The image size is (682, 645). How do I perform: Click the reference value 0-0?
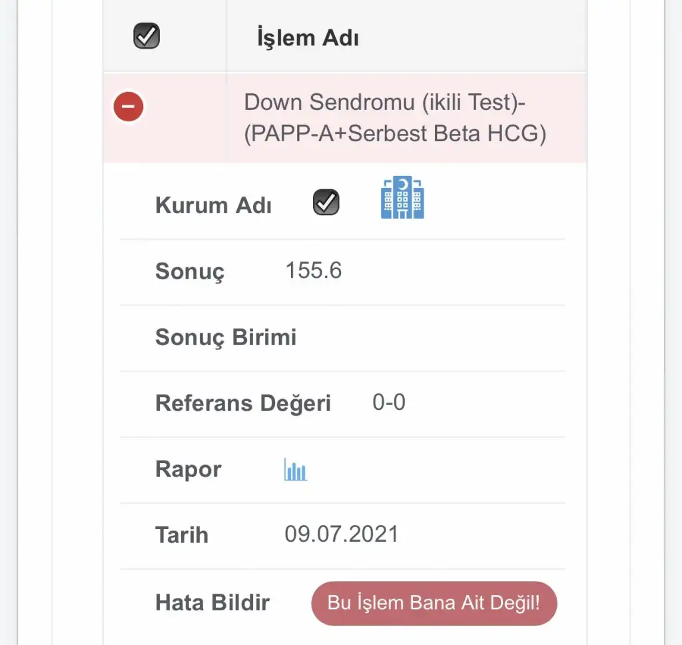click(x=389, y=402)
